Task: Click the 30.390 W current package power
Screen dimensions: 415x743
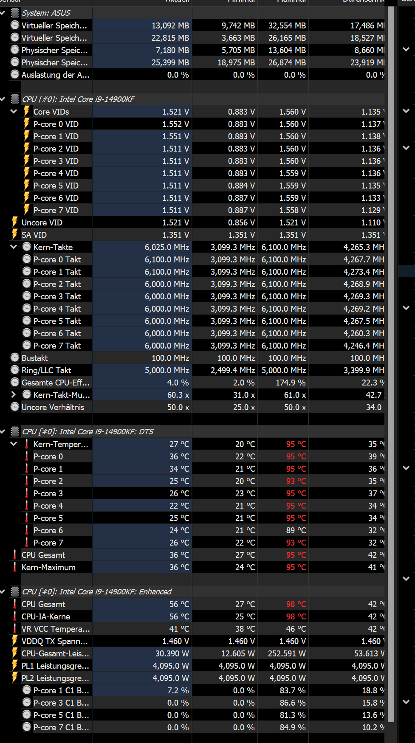Action: tap(172, 653)
